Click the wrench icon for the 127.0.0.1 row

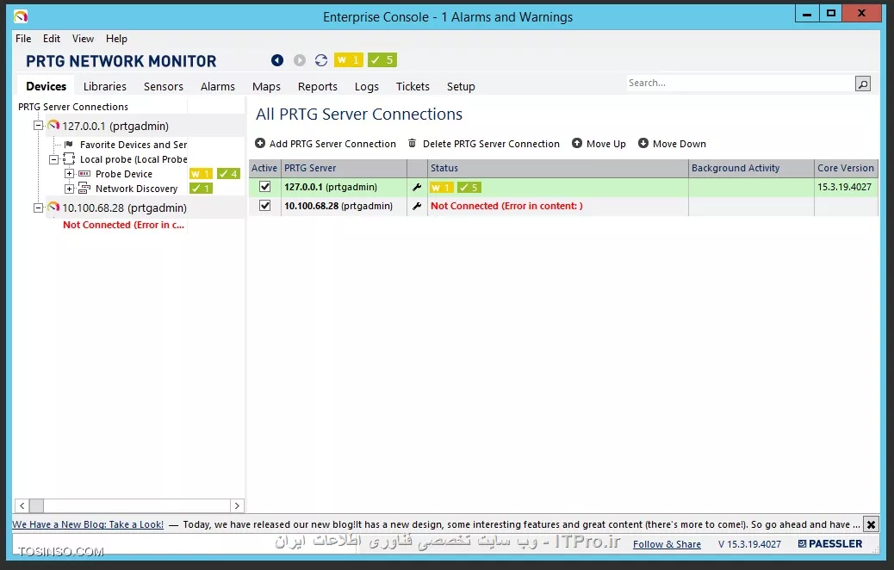(x=417, y=187)
